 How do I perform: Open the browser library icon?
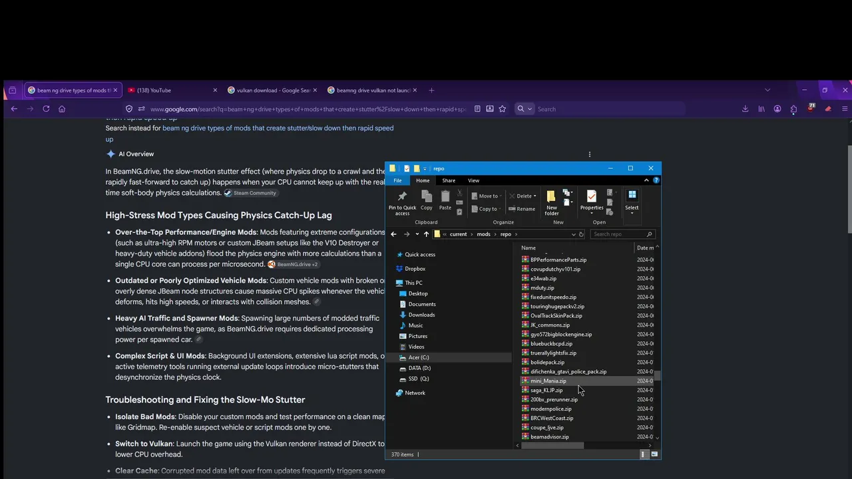(x=761, y=109)
